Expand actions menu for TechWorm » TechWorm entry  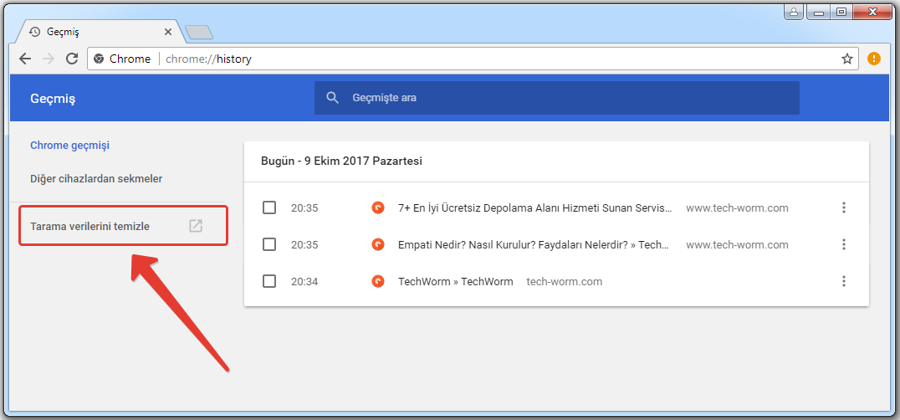[844, 281]
